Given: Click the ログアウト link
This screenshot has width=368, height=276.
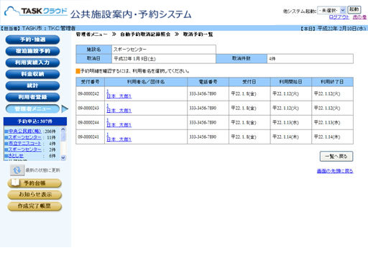Looking at the screenshot, I should pyautogui.click(x=339, y=17).
